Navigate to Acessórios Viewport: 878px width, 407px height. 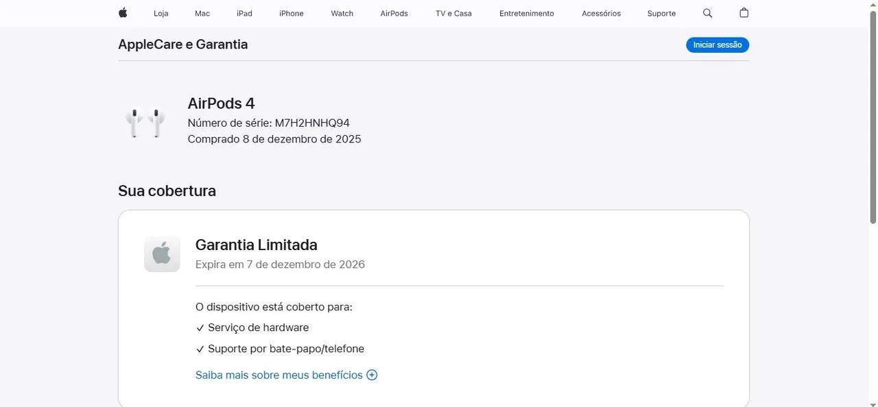click(x=601, y=13)
